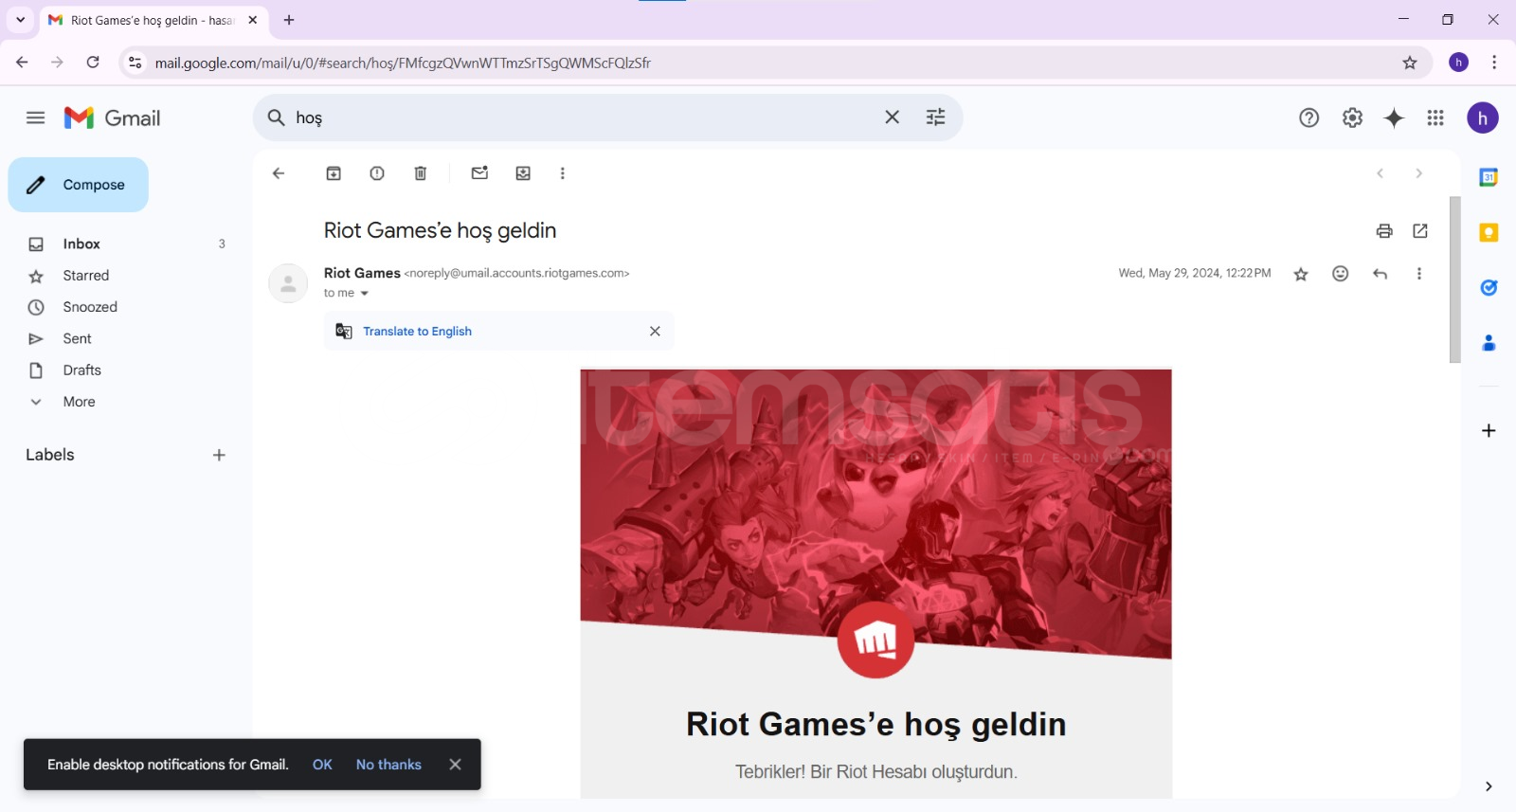Click Translate to English link
Viewport: 1516px width, 812px height.
417,332
